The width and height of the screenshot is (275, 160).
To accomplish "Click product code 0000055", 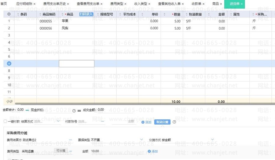I will 46,21.
